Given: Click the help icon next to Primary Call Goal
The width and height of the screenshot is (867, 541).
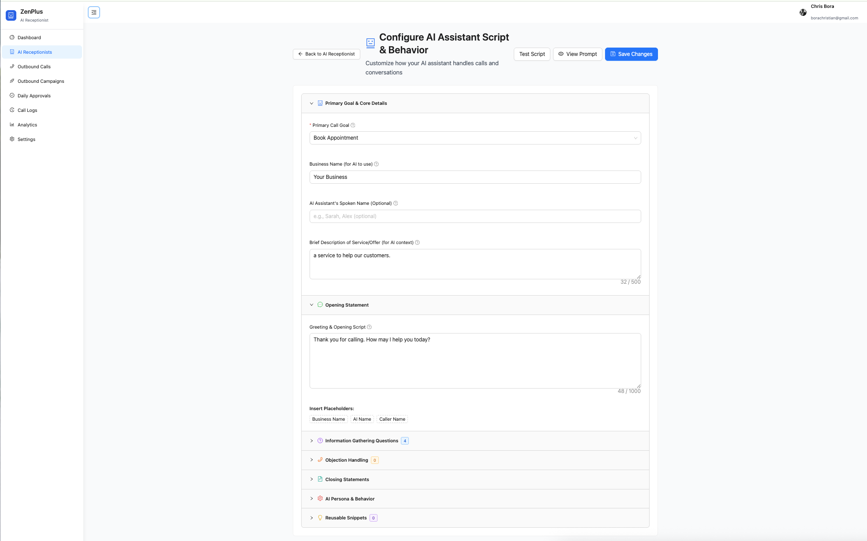Looking at the screenshot, I should click(x=353, y=125).
